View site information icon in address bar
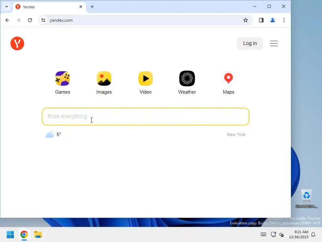This screenshot has height=242, width=322. (43, 20)
